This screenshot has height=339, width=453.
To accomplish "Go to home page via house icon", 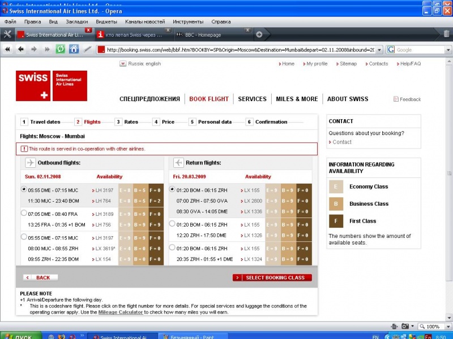I will (x=74, y=49).
